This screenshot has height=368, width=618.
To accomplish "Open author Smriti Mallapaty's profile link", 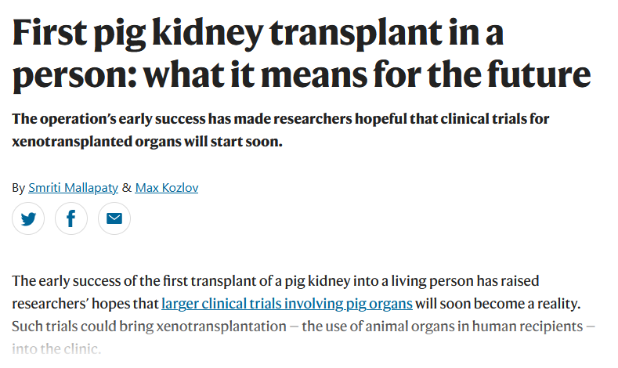I will 74,188.
